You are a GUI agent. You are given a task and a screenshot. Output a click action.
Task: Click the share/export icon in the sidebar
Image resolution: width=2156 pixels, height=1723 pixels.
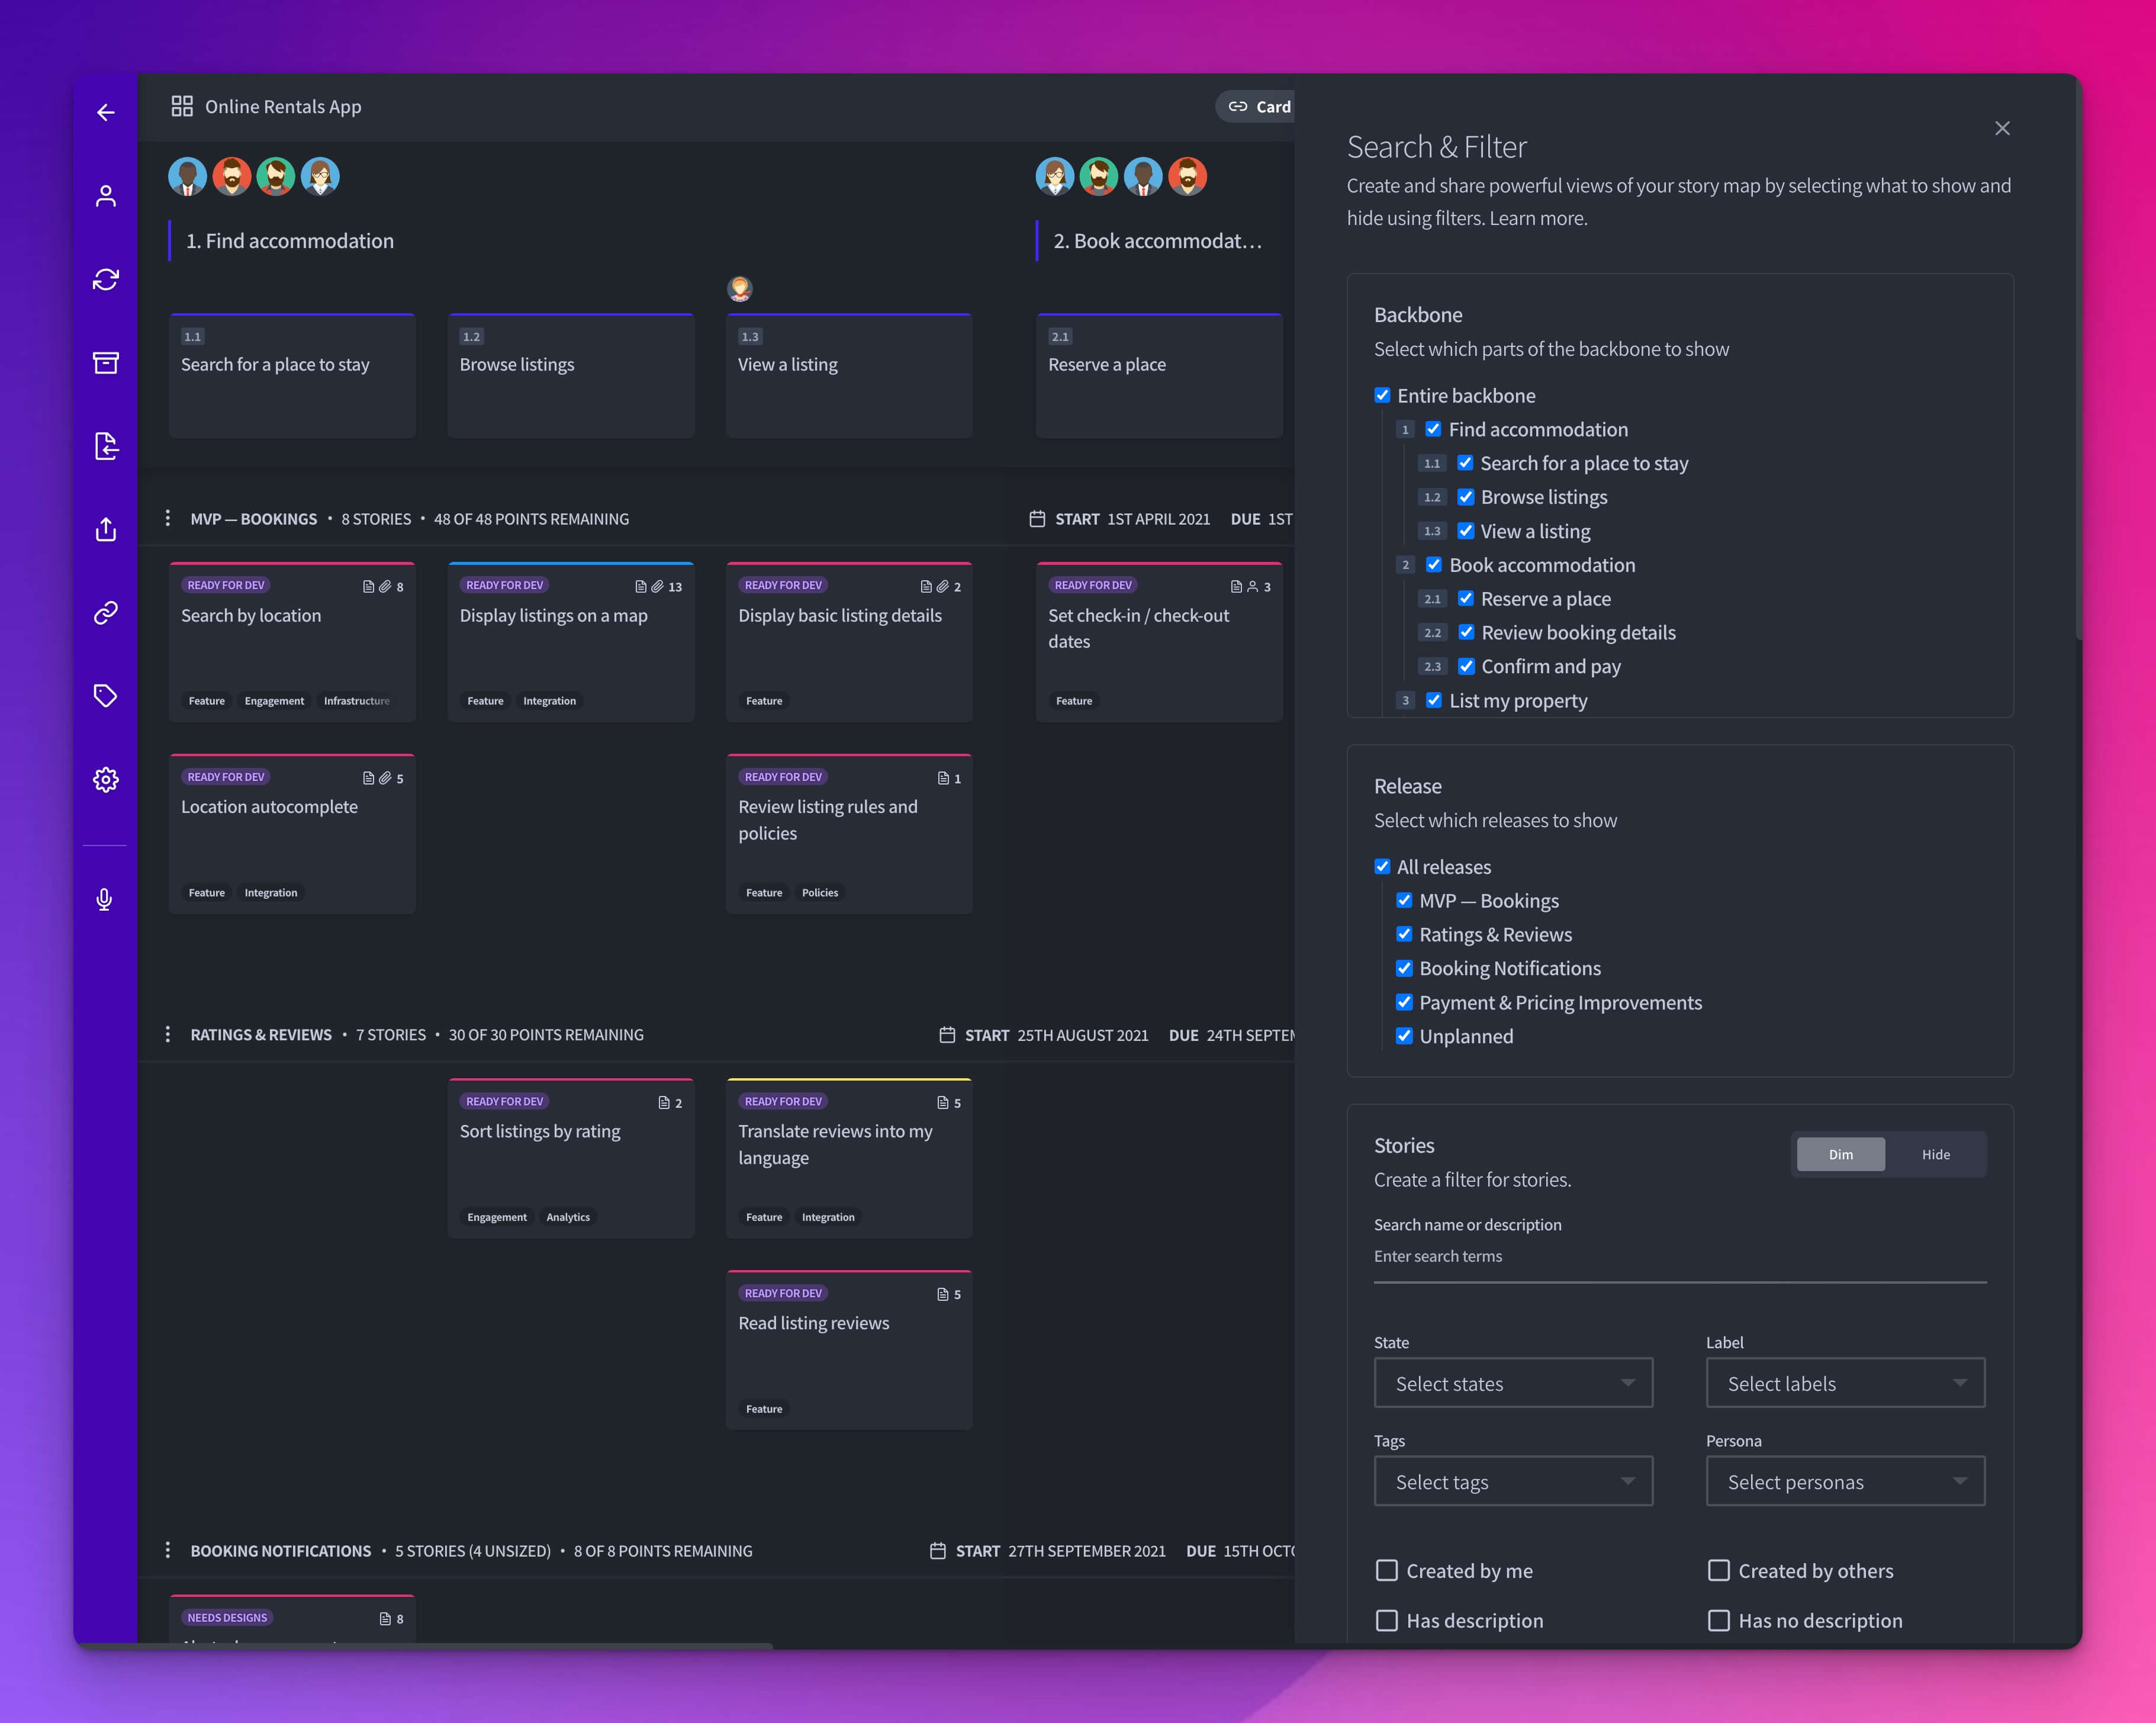(105, 530)
